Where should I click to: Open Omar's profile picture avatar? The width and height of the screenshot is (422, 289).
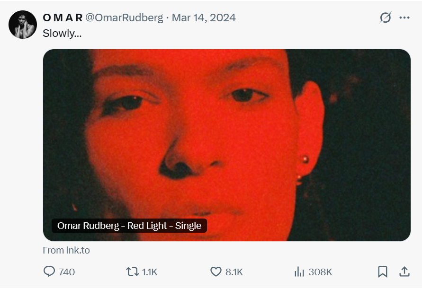click(x=23, y=25)
